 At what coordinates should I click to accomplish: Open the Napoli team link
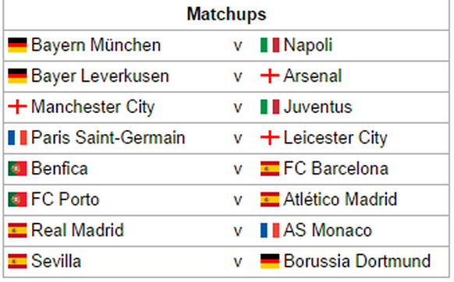click(x=308, y=46)
